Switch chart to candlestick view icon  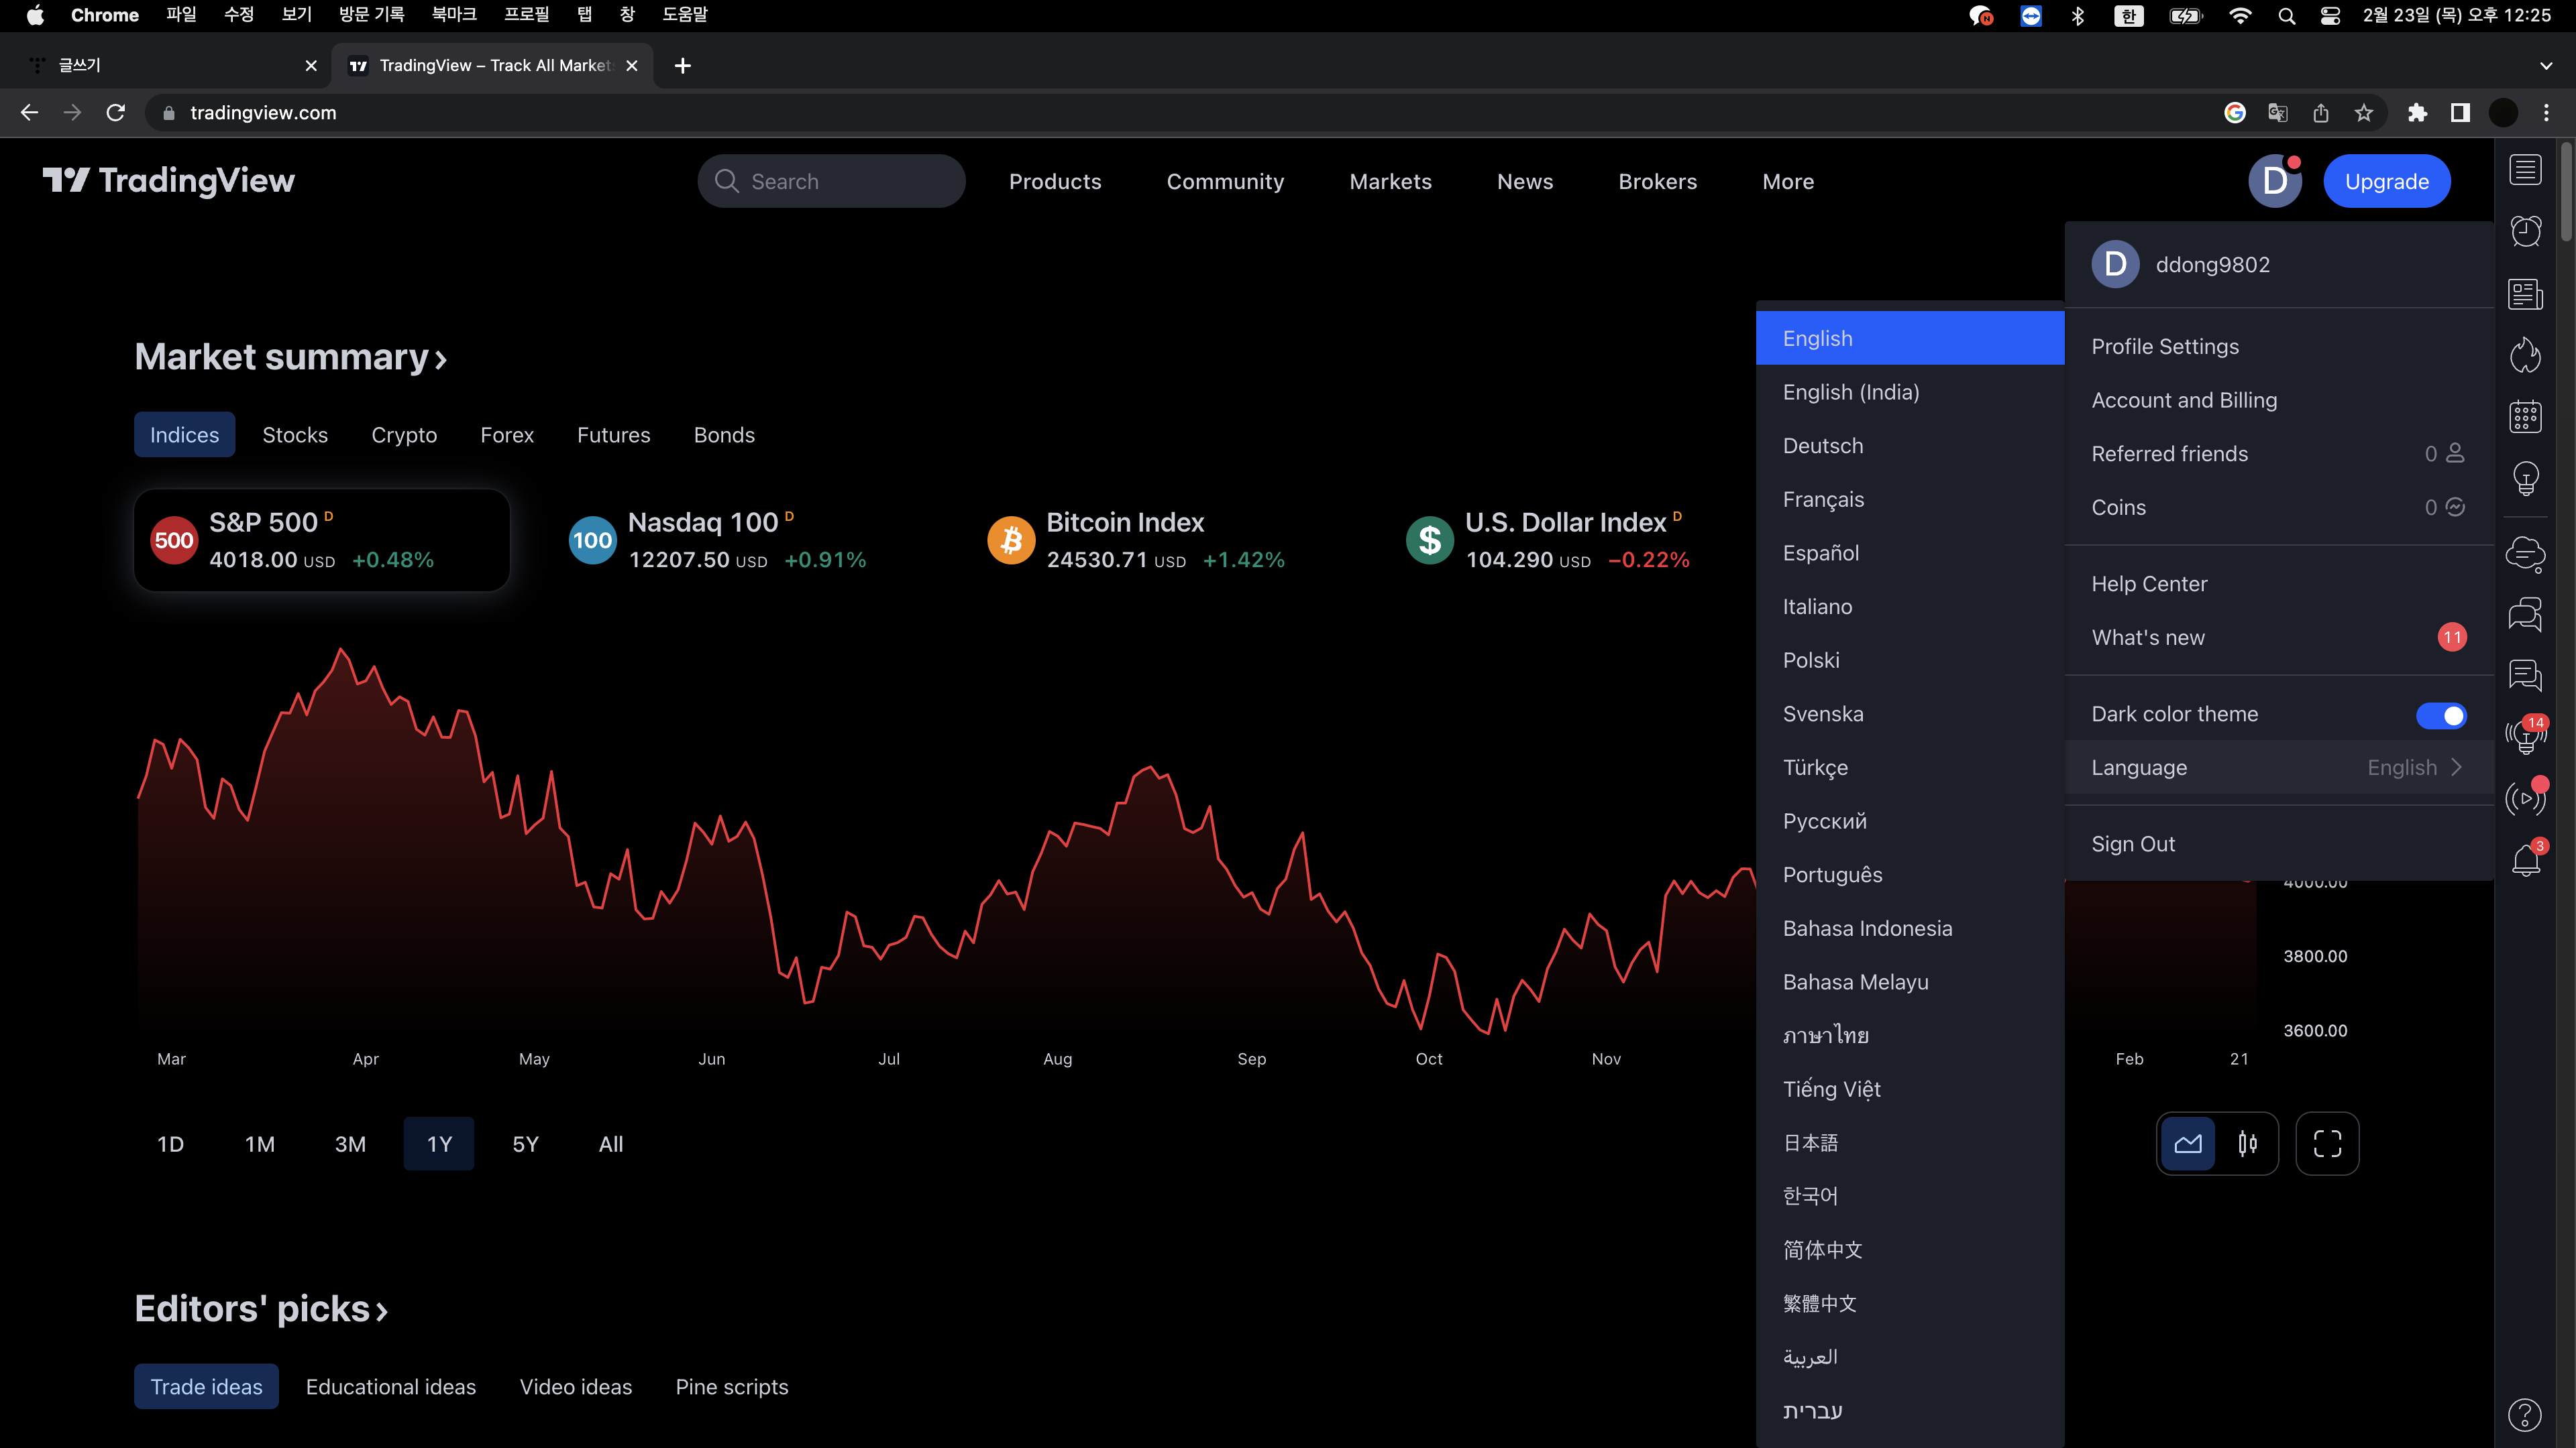(2247, 1143)
